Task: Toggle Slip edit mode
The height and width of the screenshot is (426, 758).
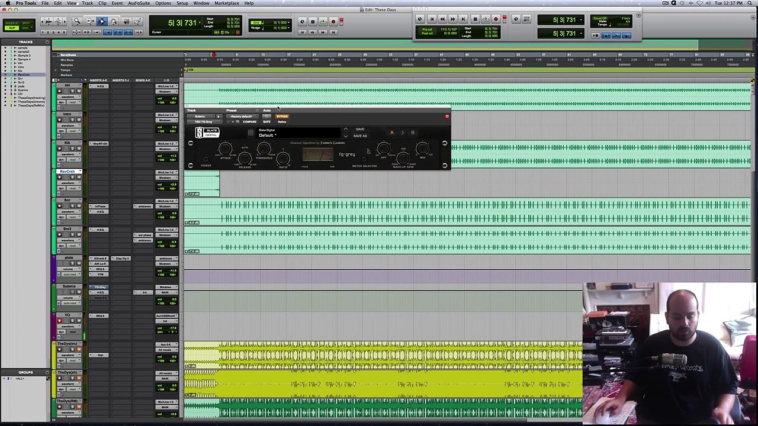Action: pyautogui.click(x=12, y=28)
